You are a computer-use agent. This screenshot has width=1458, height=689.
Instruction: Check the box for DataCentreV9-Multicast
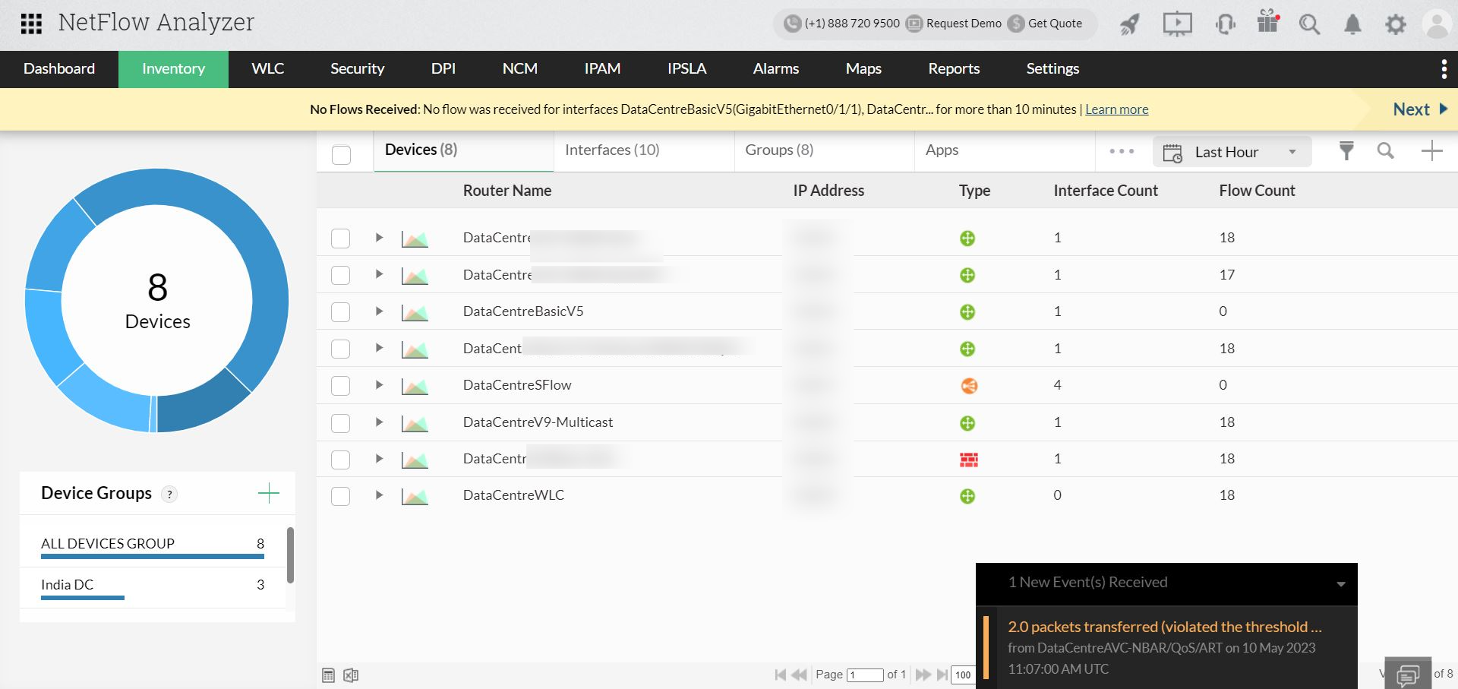[x=341, y=423]
